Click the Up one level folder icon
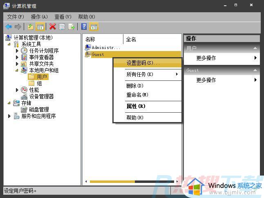The height and width of the screenshot is (198, 264). pos(31,27)
